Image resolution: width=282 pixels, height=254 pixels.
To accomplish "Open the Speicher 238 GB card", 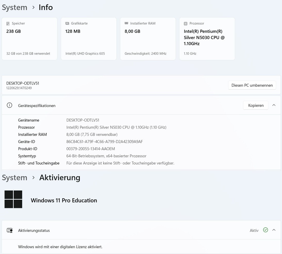I will tap(29, 39).
